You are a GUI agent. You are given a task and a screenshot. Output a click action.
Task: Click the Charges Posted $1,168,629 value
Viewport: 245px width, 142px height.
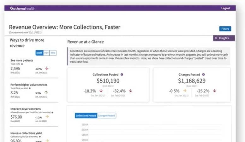(192, 81)
